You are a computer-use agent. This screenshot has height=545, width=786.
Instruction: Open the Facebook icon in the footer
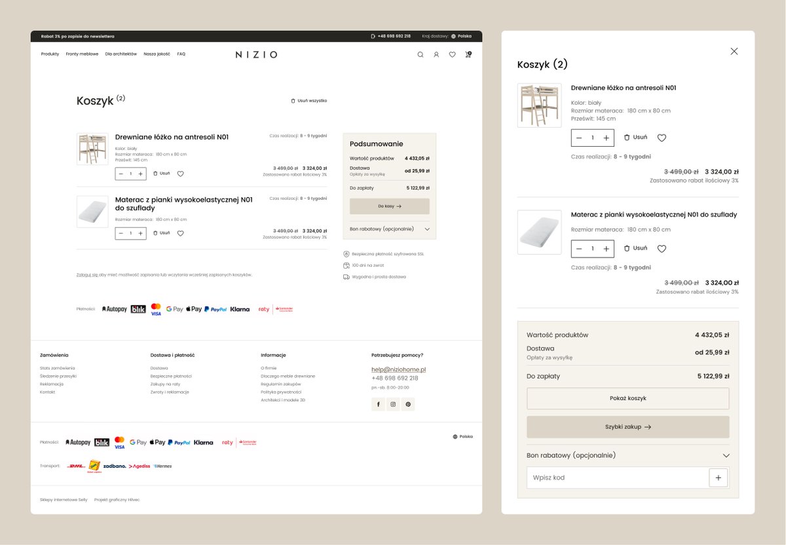[378, 404]
